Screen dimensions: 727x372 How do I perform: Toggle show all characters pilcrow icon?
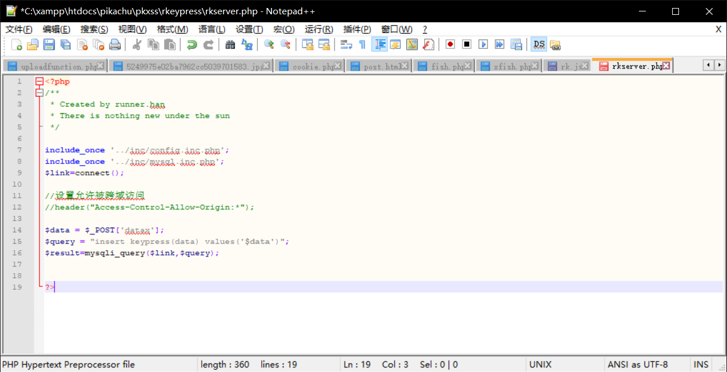(362, 45)
